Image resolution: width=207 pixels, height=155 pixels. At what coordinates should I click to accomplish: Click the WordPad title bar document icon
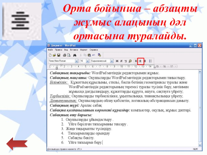pos(49,45)
